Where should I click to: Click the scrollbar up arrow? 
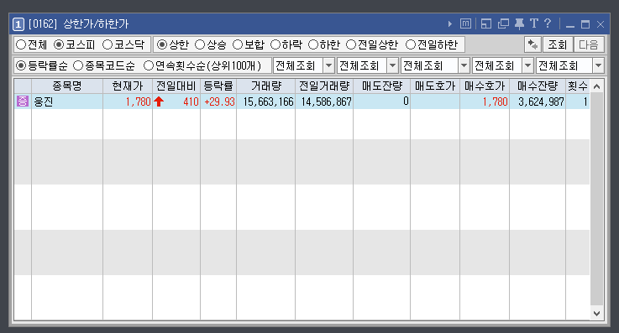coord(597,86)
